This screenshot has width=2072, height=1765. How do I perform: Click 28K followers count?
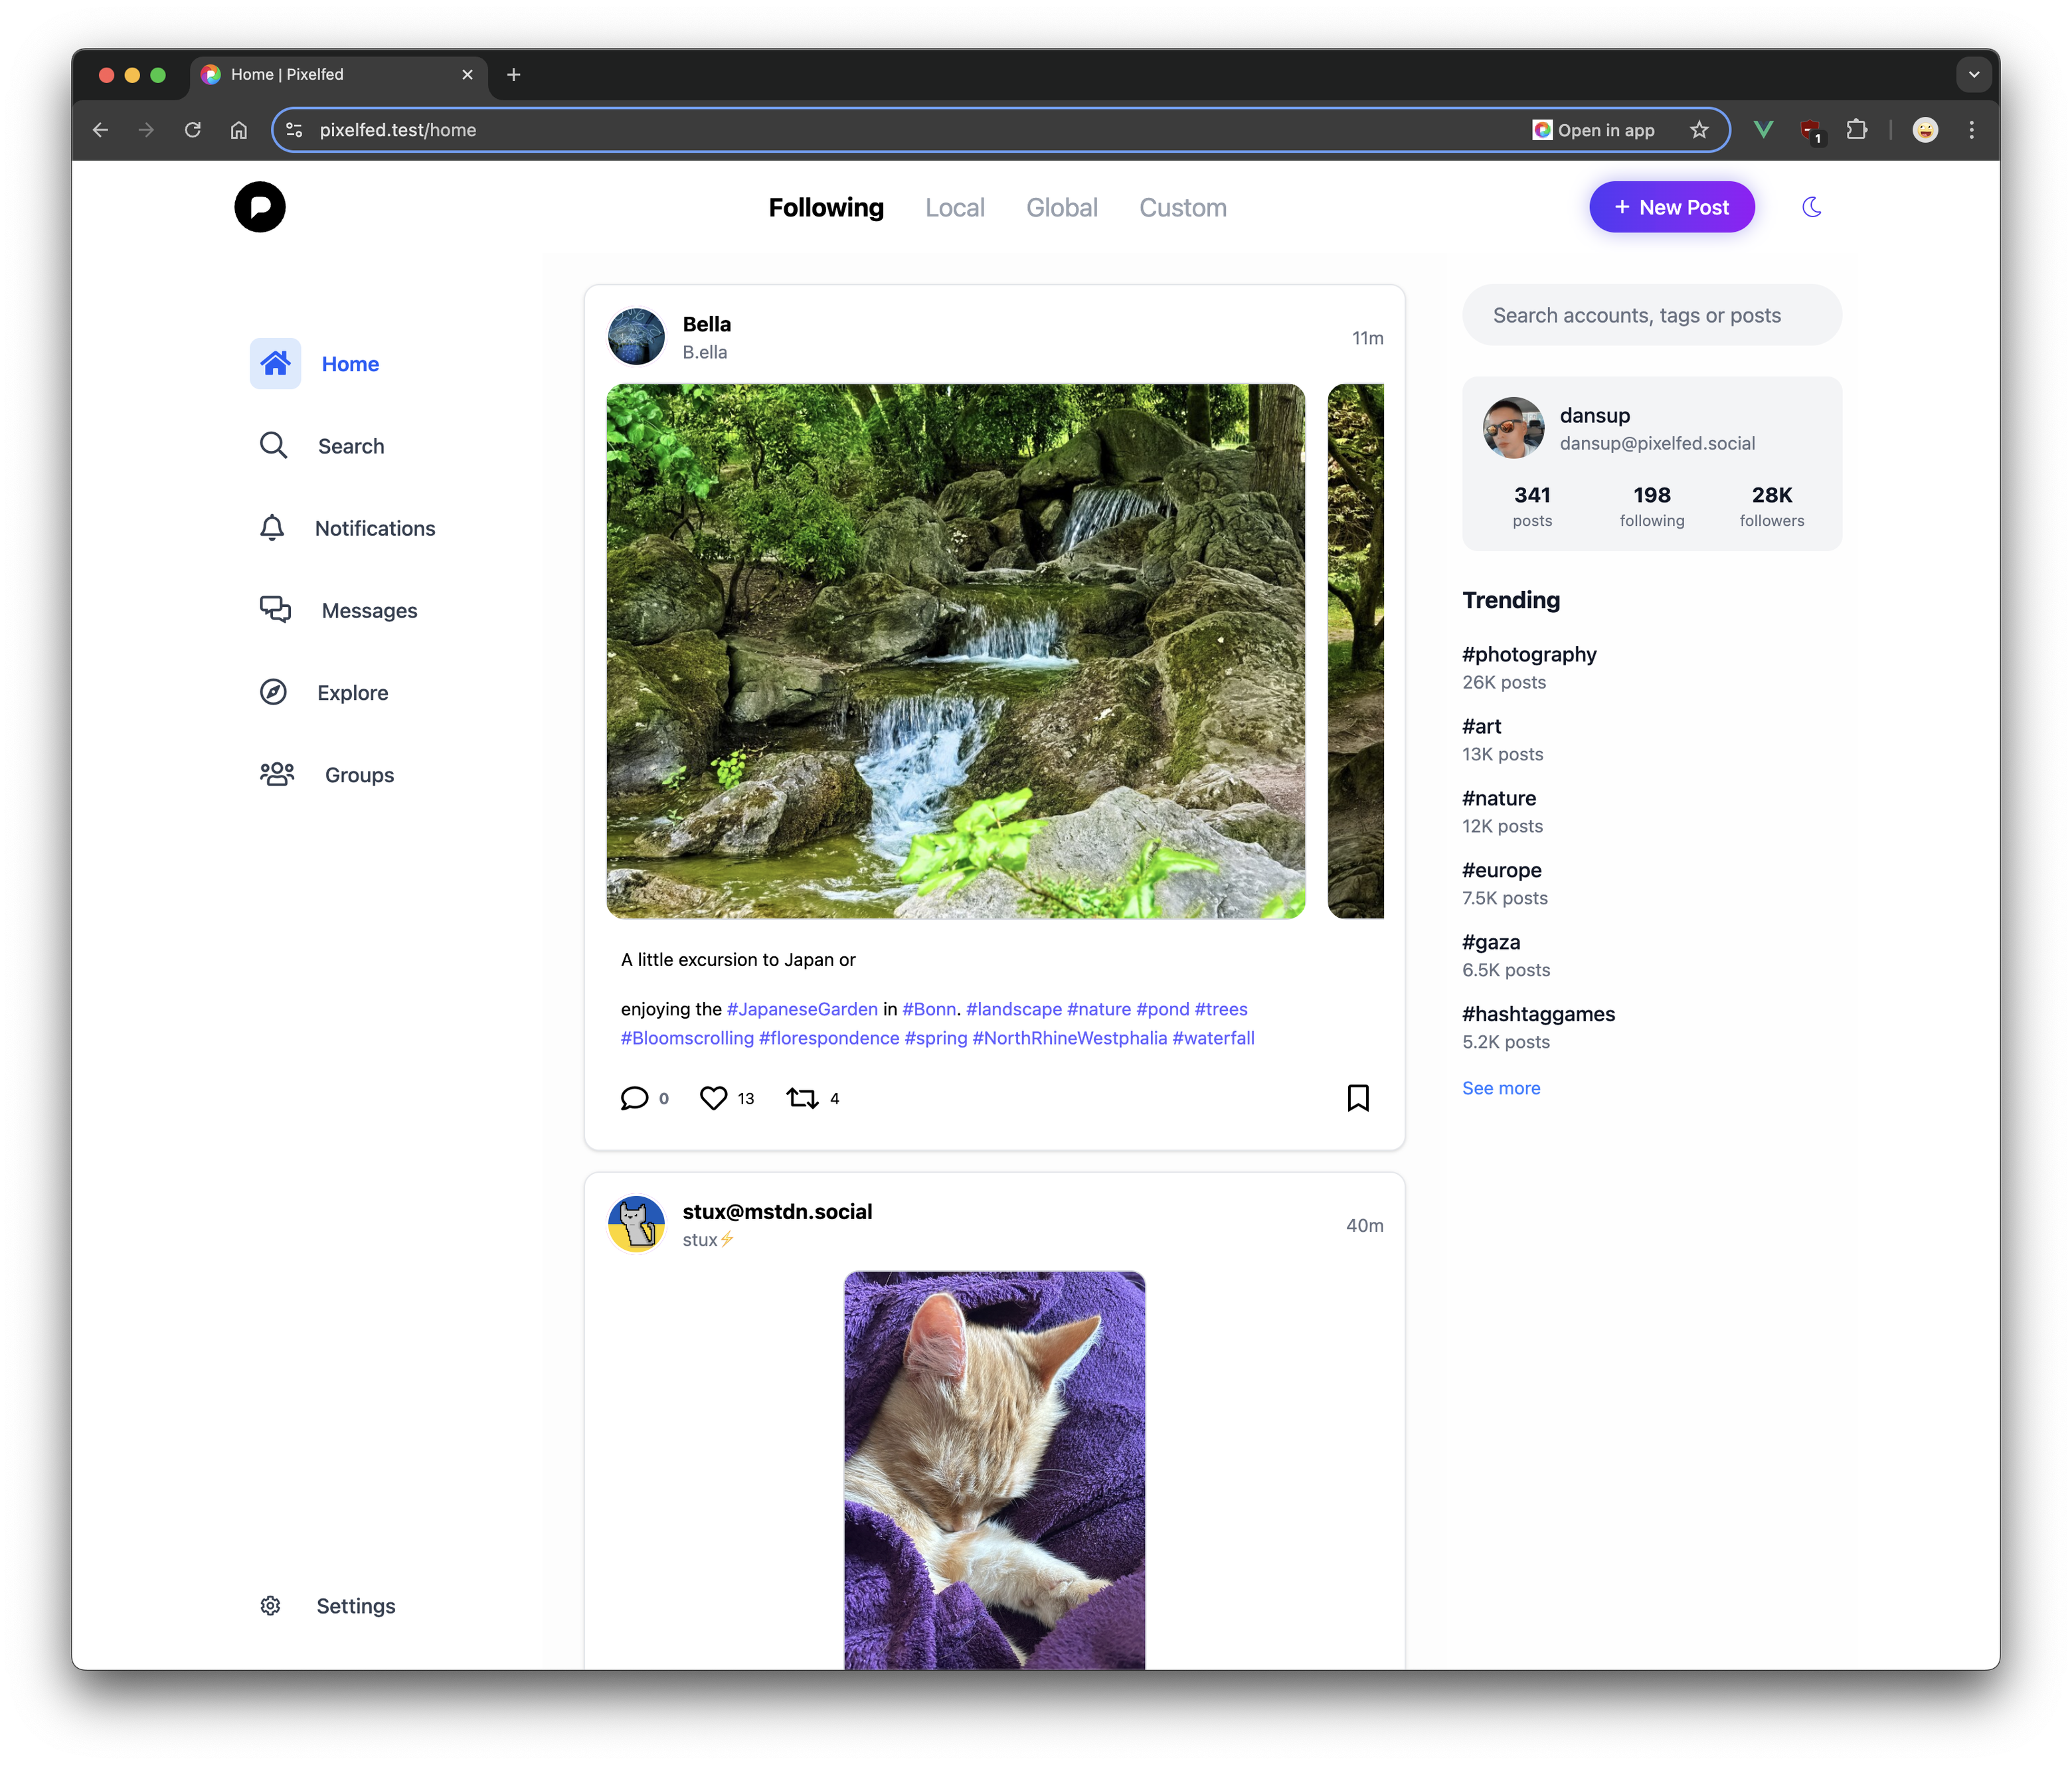[1772, 506]
